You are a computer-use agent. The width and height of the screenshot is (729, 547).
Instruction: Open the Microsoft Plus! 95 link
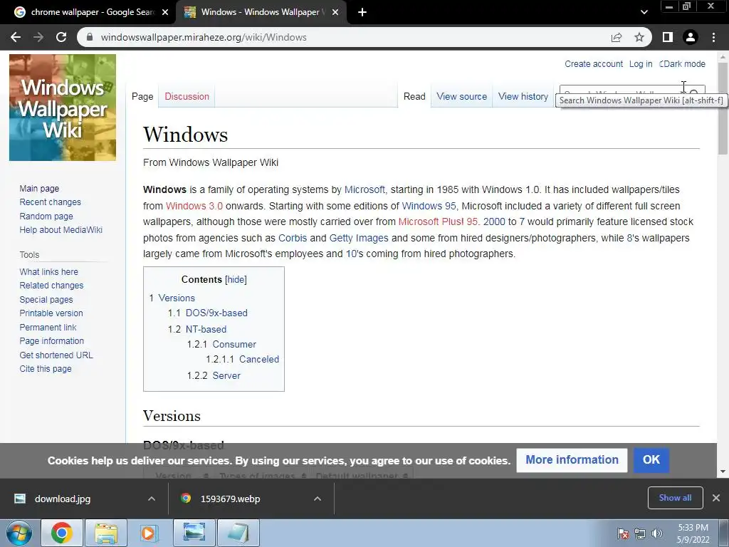pyautogui.click(x=438, y=222)
